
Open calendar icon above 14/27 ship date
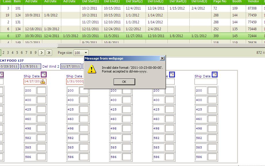tap(44, 75)
